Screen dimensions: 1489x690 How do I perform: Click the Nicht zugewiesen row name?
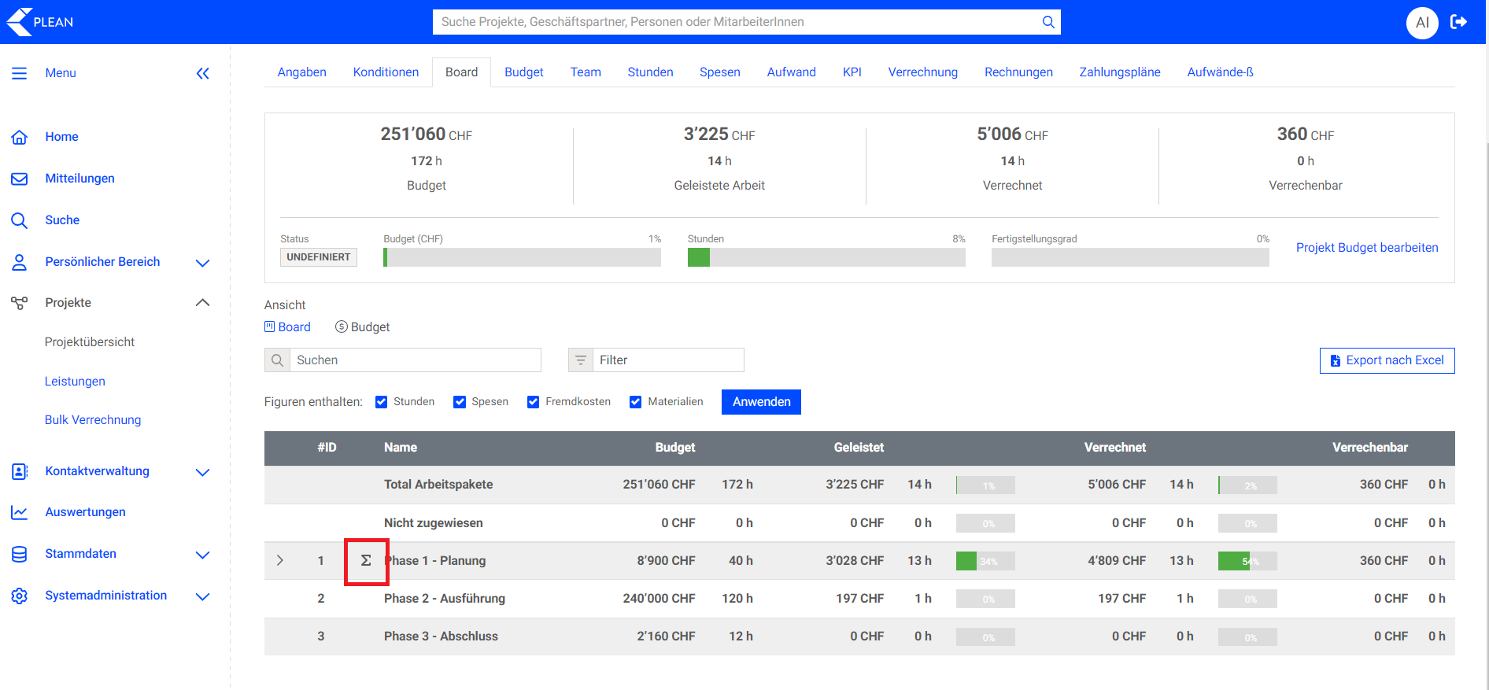click(x=434, y=523)
